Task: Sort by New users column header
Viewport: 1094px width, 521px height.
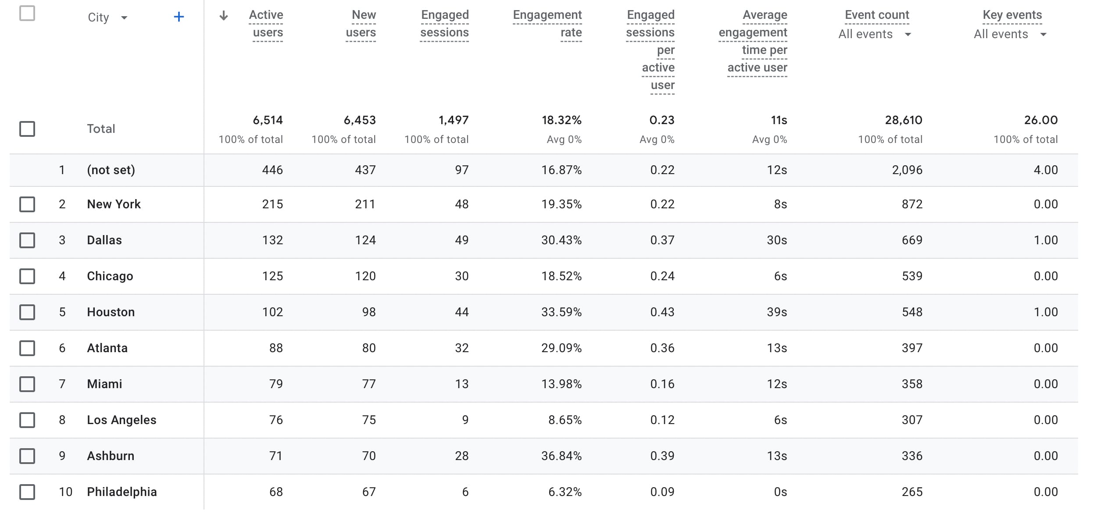Action: pos(361,24)
